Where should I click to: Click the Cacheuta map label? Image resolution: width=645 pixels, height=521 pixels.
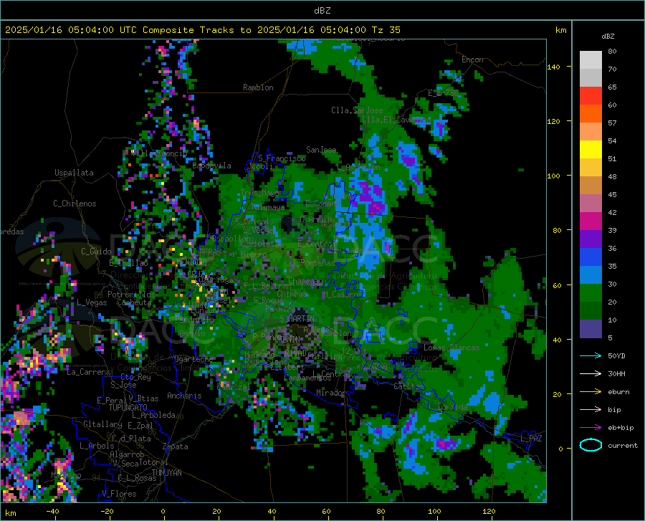click(134, 302)
